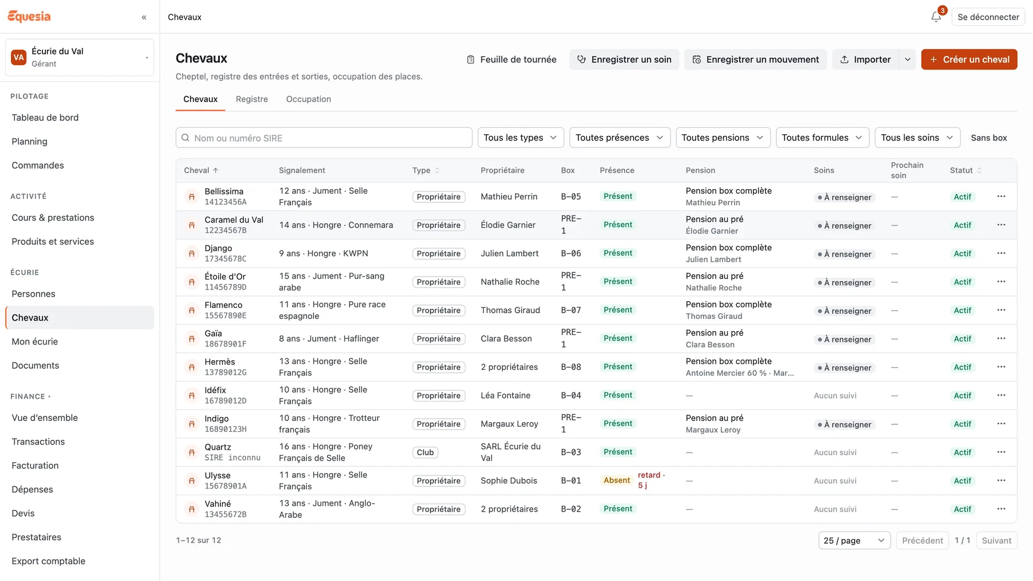Open the Tous les types dropdown

(521, 138)
